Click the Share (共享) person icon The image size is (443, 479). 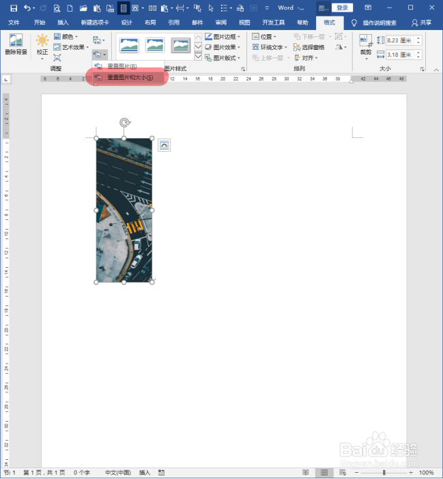(x=421, y=23)
